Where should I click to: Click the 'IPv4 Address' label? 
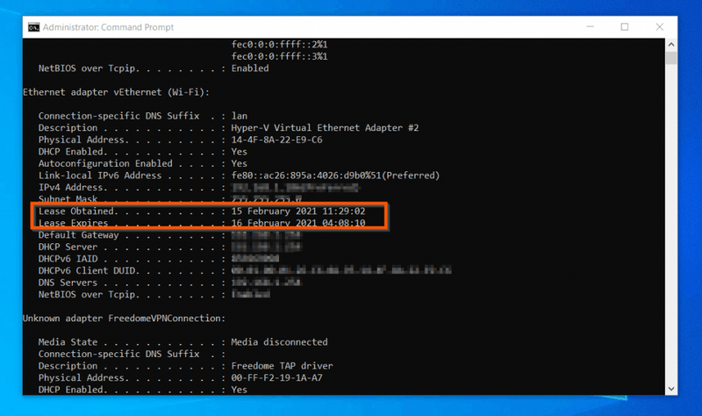[x=73, y=188]
